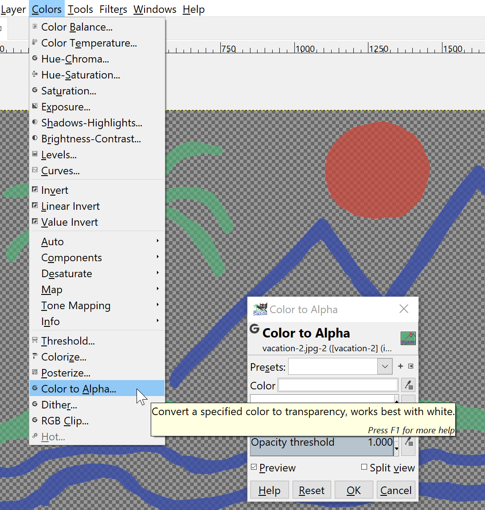Screen dimensions: 485x510
Task: Save current settings as named preset (plus icon)
Action: click(x=400, y=366)
